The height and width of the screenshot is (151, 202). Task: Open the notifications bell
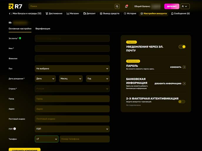coord(126,6)
